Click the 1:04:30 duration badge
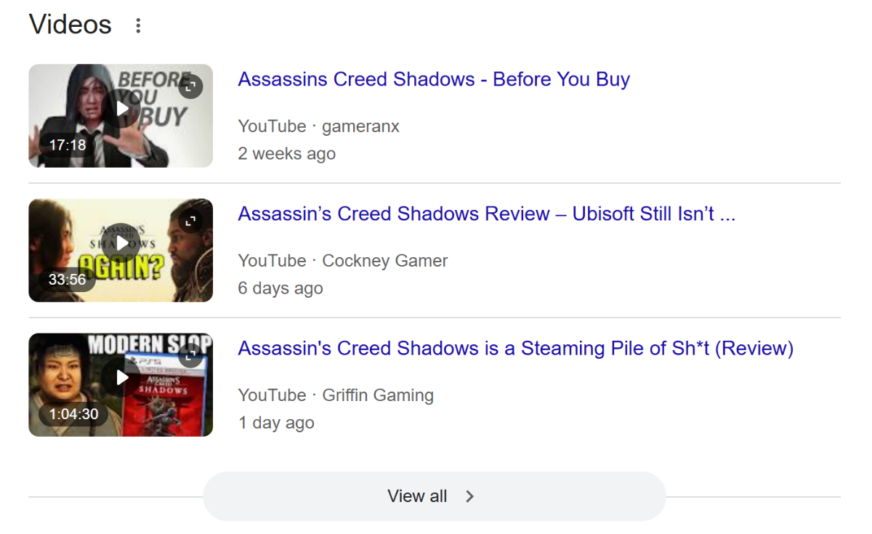 73,414
